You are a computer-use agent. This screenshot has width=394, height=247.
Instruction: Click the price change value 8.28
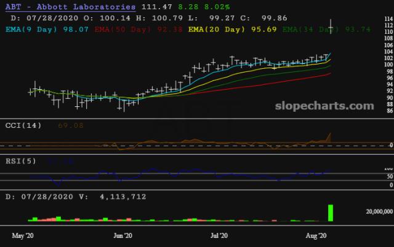pos(188,7)
